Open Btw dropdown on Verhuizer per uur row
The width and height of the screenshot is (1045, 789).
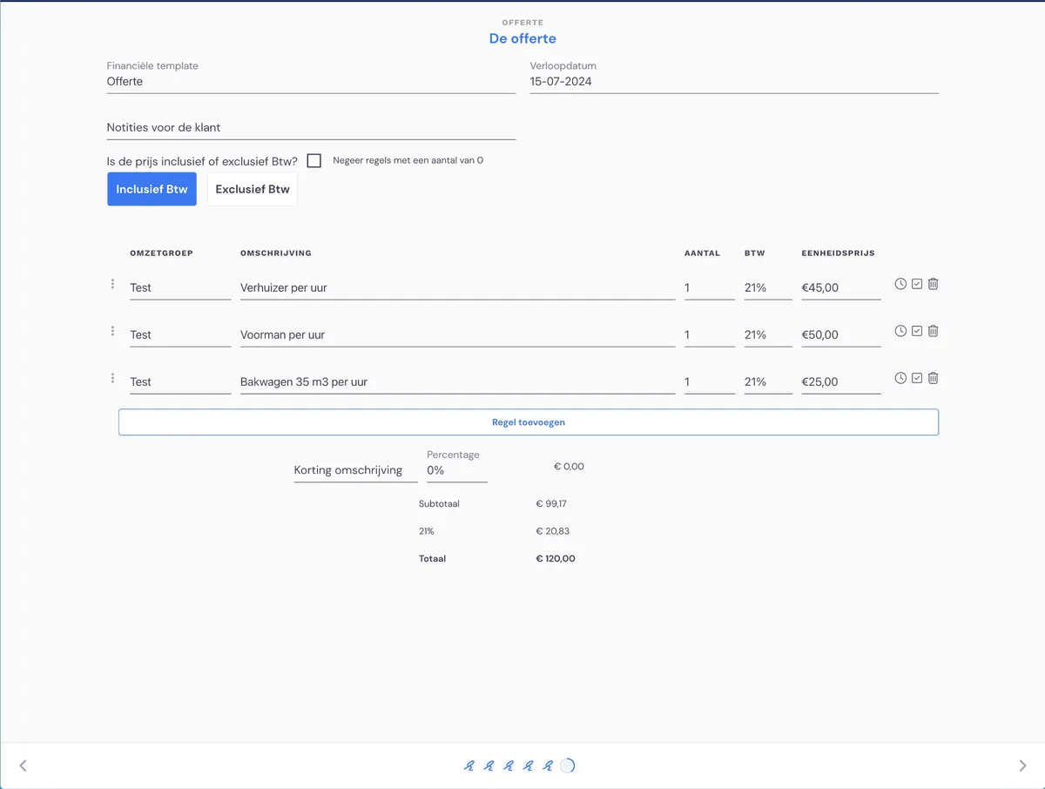point(768,288)
